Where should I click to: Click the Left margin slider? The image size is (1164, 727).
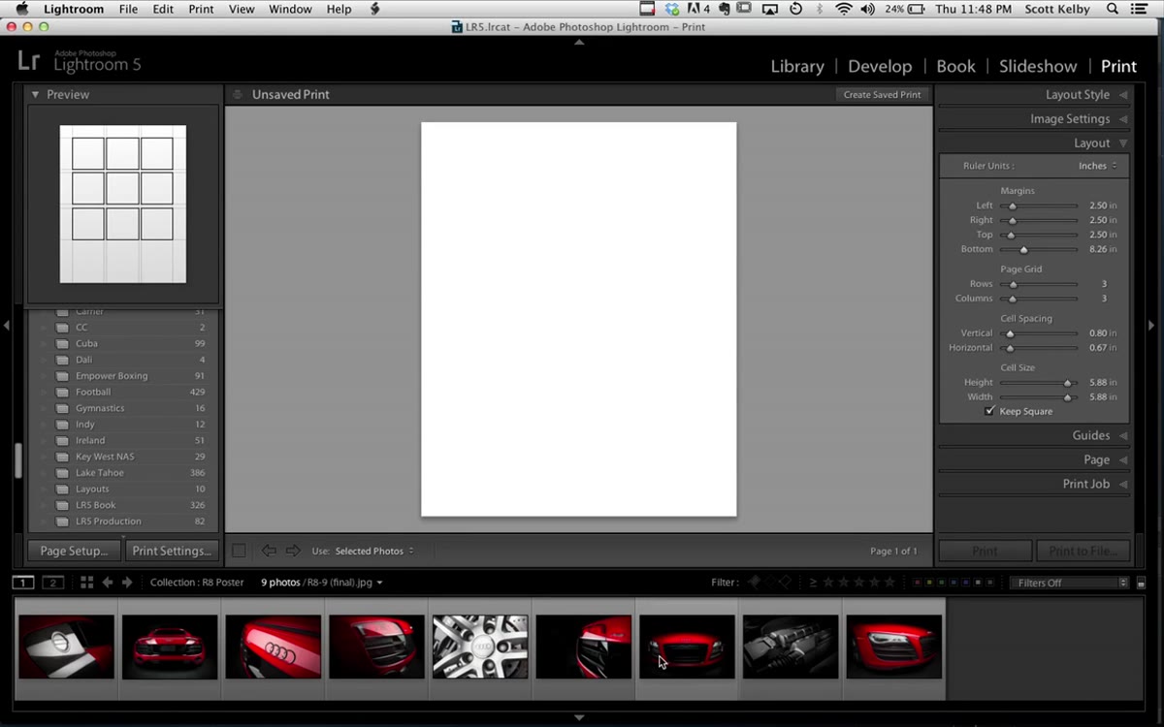(1039, 205)
